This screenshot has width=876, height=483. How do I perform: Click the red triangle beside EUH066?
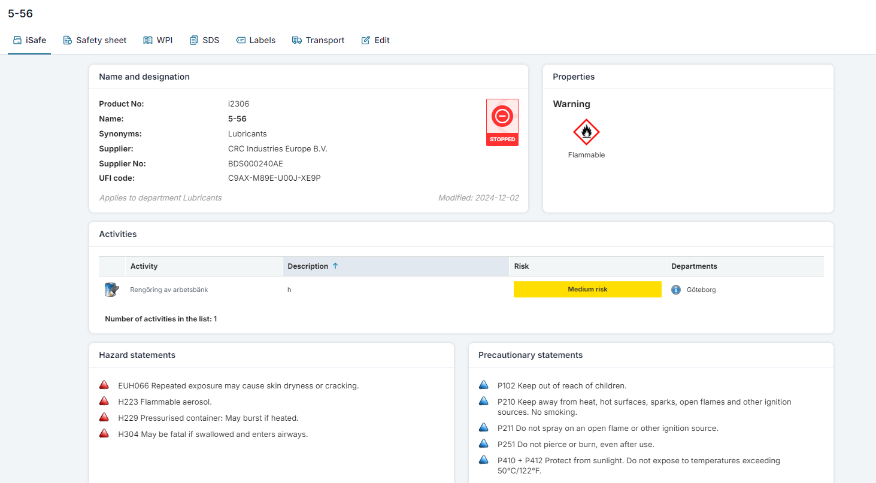pos(104,385)
